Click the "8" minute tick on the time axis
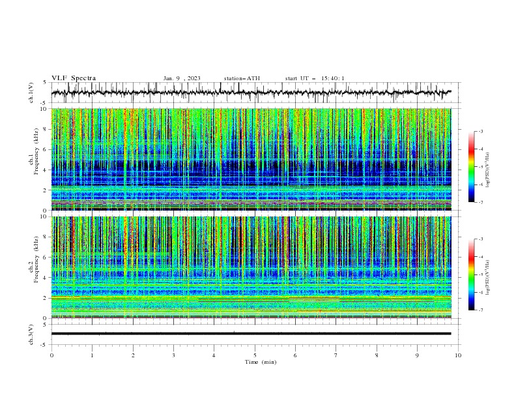The height and width of the screenshot is (399, 516). 377,355
